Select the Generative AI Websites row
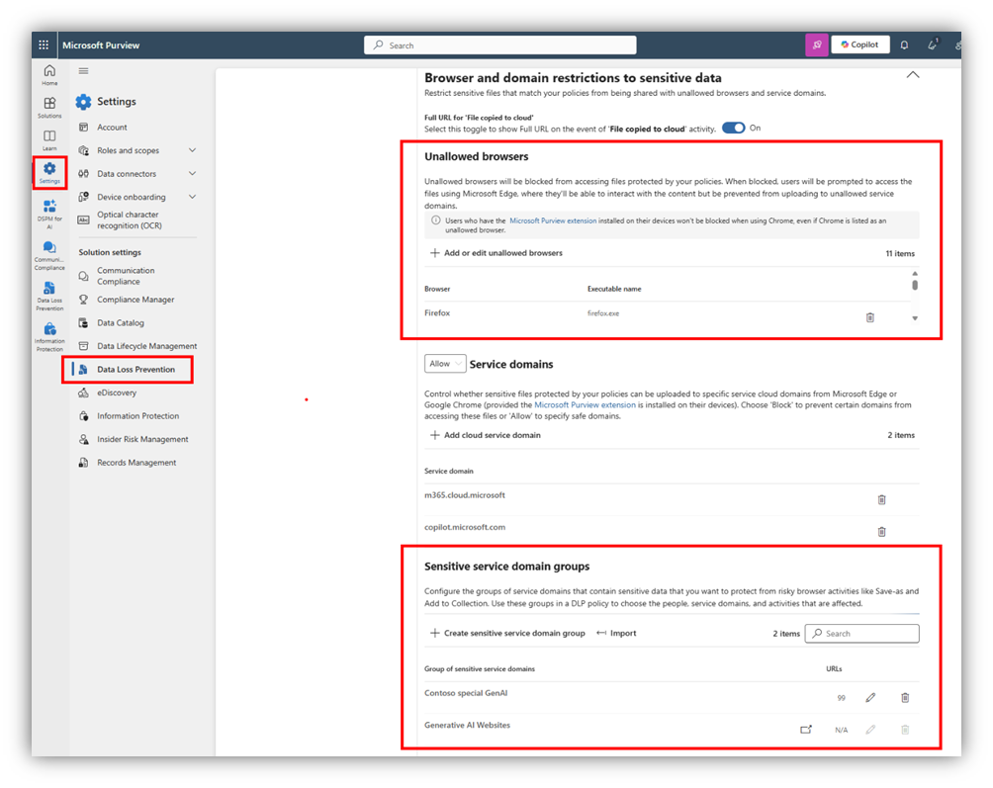 click(672, 729)
